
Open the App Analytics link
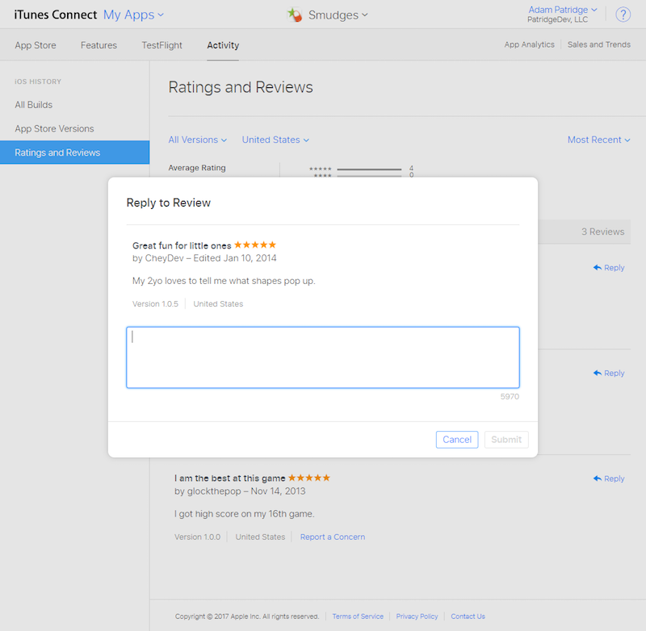click(530, 45)
